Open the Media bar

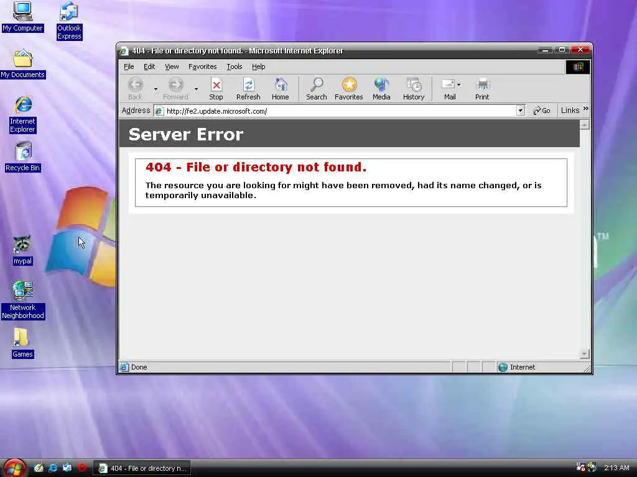click(381, 89)
